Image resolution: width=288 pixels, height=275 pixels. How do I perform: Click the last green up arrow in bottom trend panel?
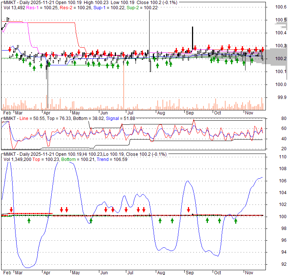(236, 221)
